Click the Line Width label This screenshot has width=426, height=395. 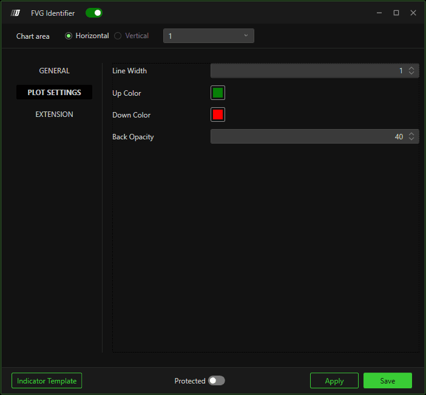pyautogui.click(x=129, y=71)
